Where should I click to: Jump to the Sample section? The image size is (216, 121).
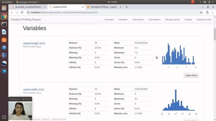click(188, 19)
